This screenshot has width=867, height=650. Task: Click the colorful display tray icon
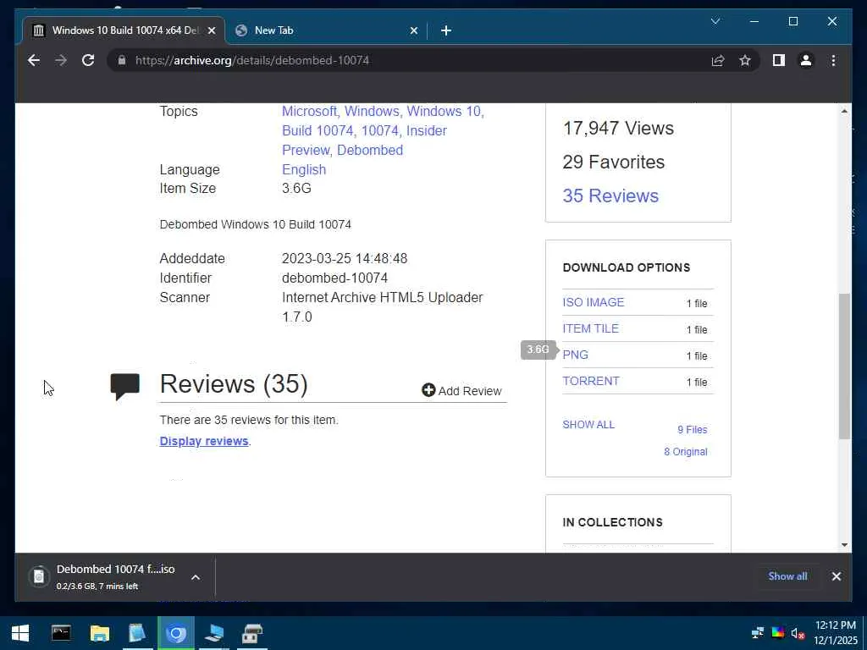[x=777, y=633]
